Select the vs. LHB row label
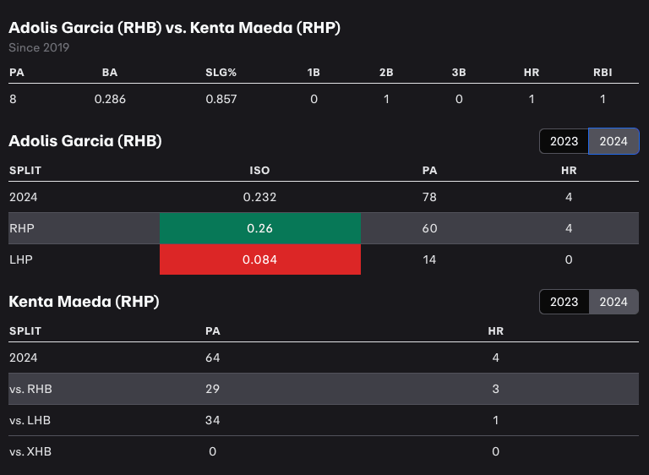The height and width of the screenshot is (475, 649). (x=30, y=420)
